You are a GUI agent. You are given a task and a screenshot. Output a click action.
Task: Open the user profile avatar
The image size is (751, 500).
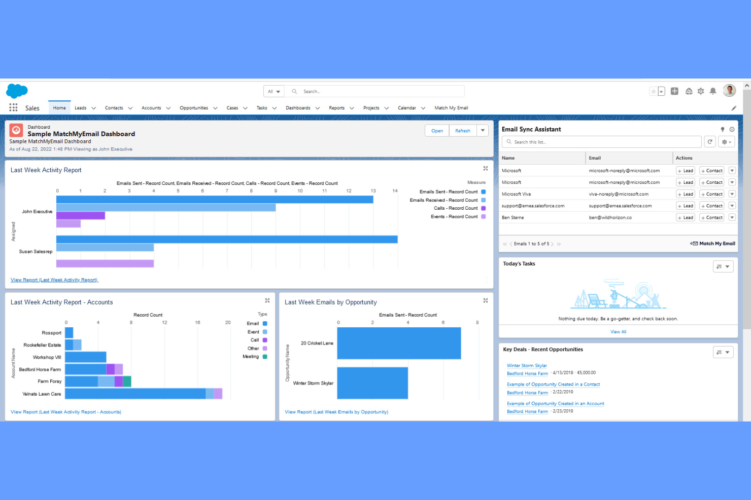pos(729,91)
